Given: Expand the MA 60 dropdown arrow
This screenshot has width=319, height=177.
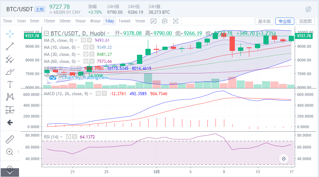Looking at the screenshot, I should tap(79, 61).
